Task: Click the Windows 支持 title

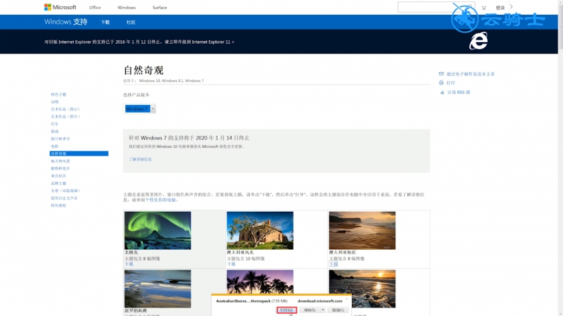Action: [x=65, y=22]
